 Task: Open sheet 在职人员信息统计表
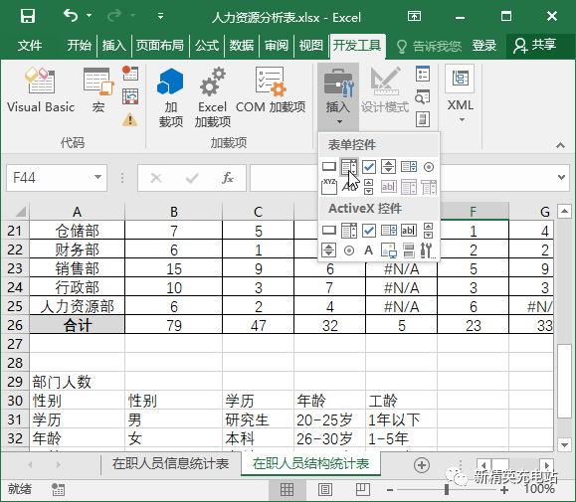coord(170,464)
